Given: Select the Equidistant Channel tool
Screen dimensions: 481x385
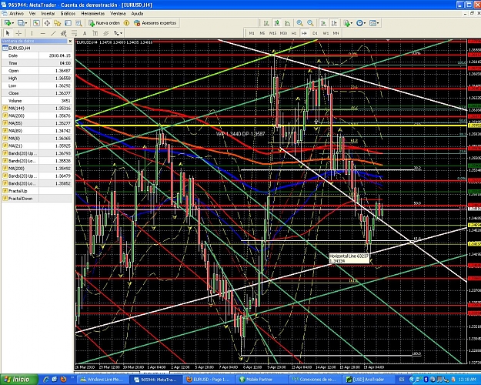Looking at the screenshot, I should point(64,33).
